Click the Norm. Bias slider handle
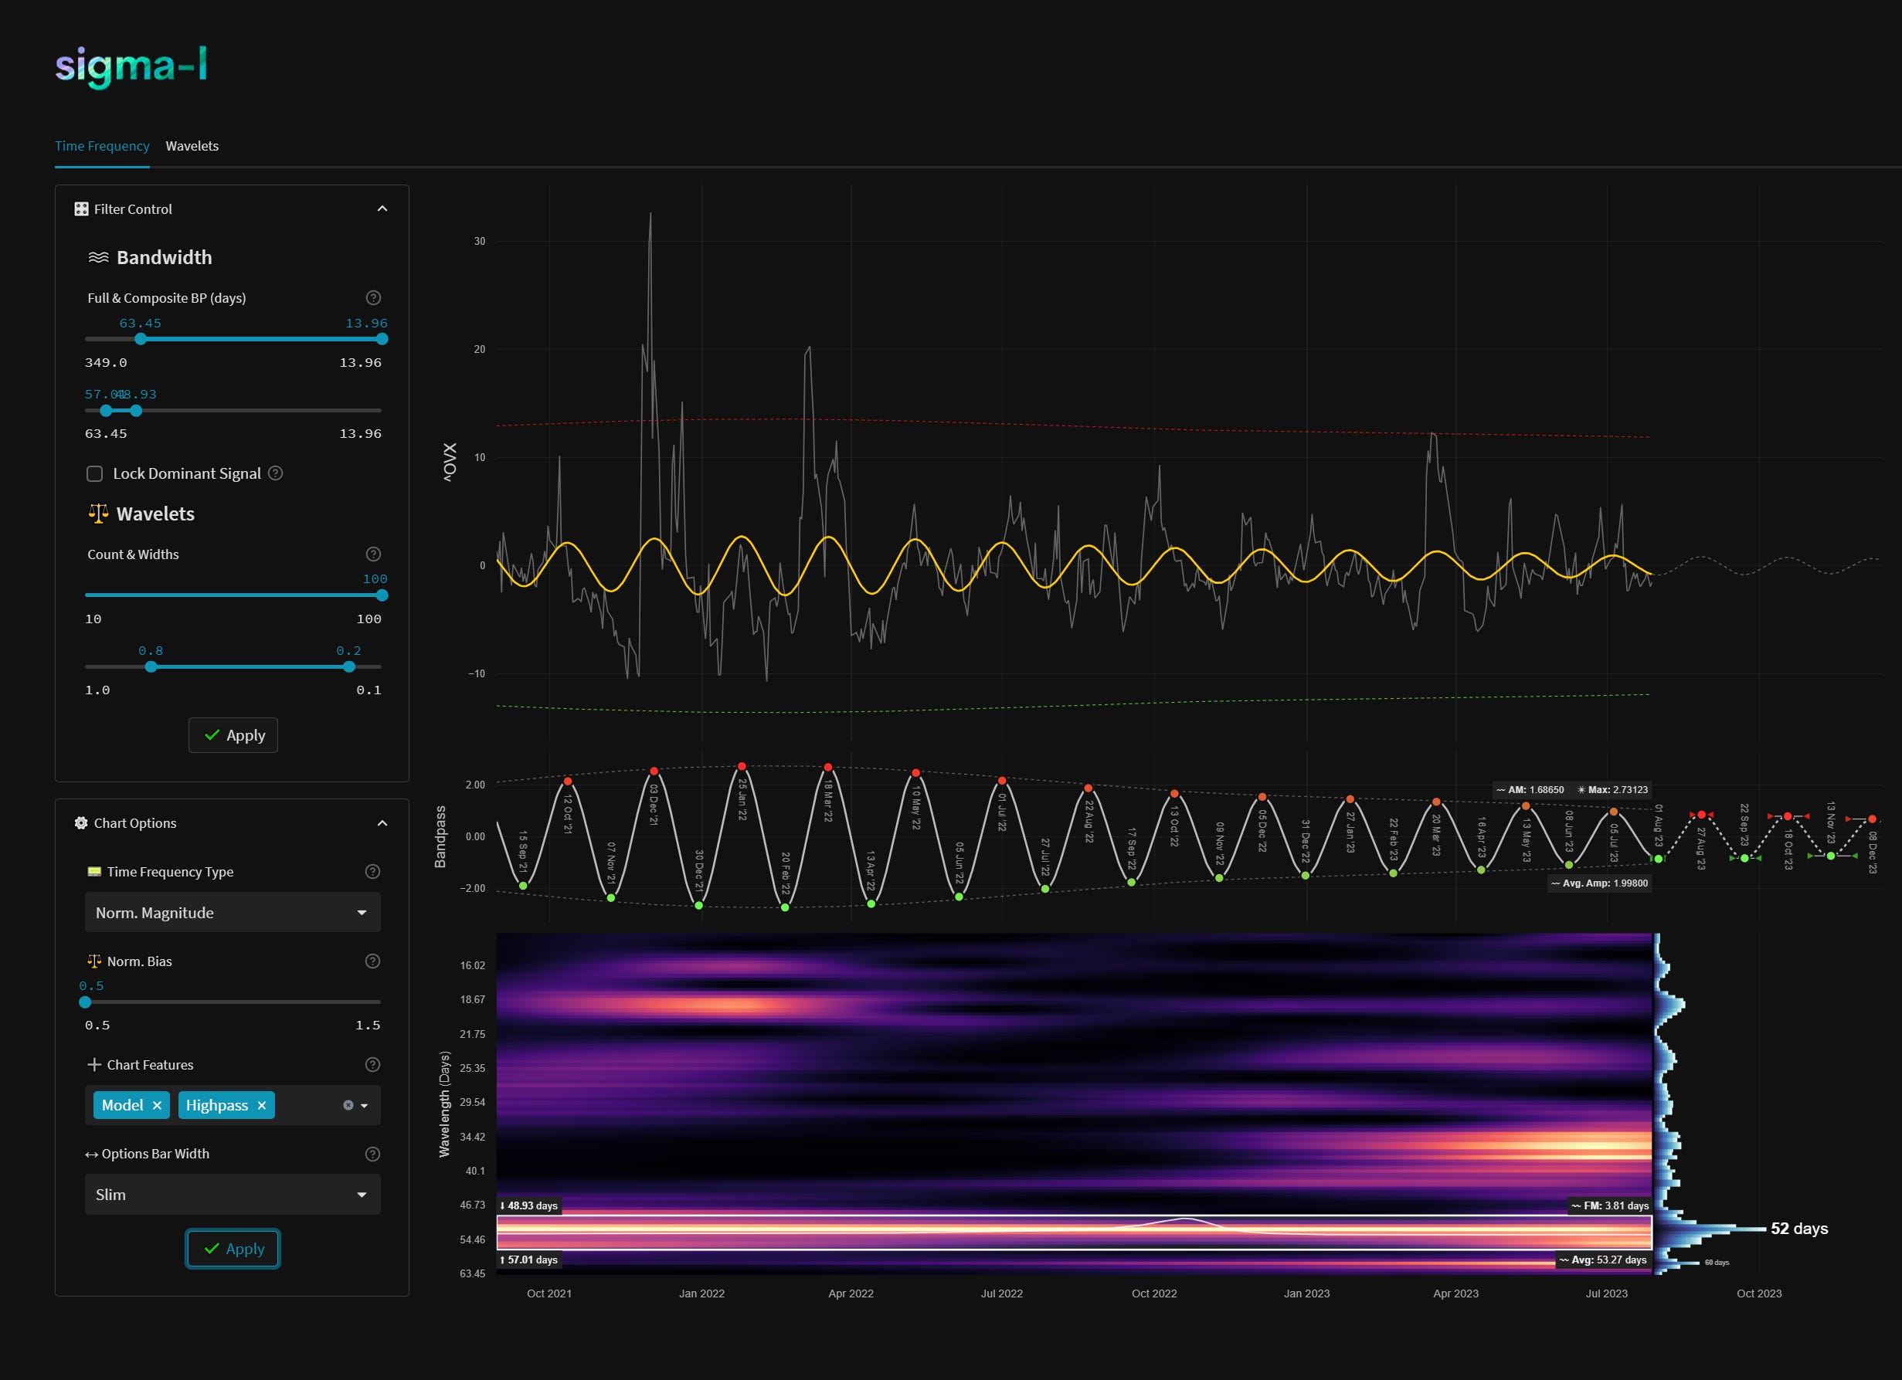Image resolution: width=1902 pixels, height=1380 pixels. click(x=85, y=1002)
